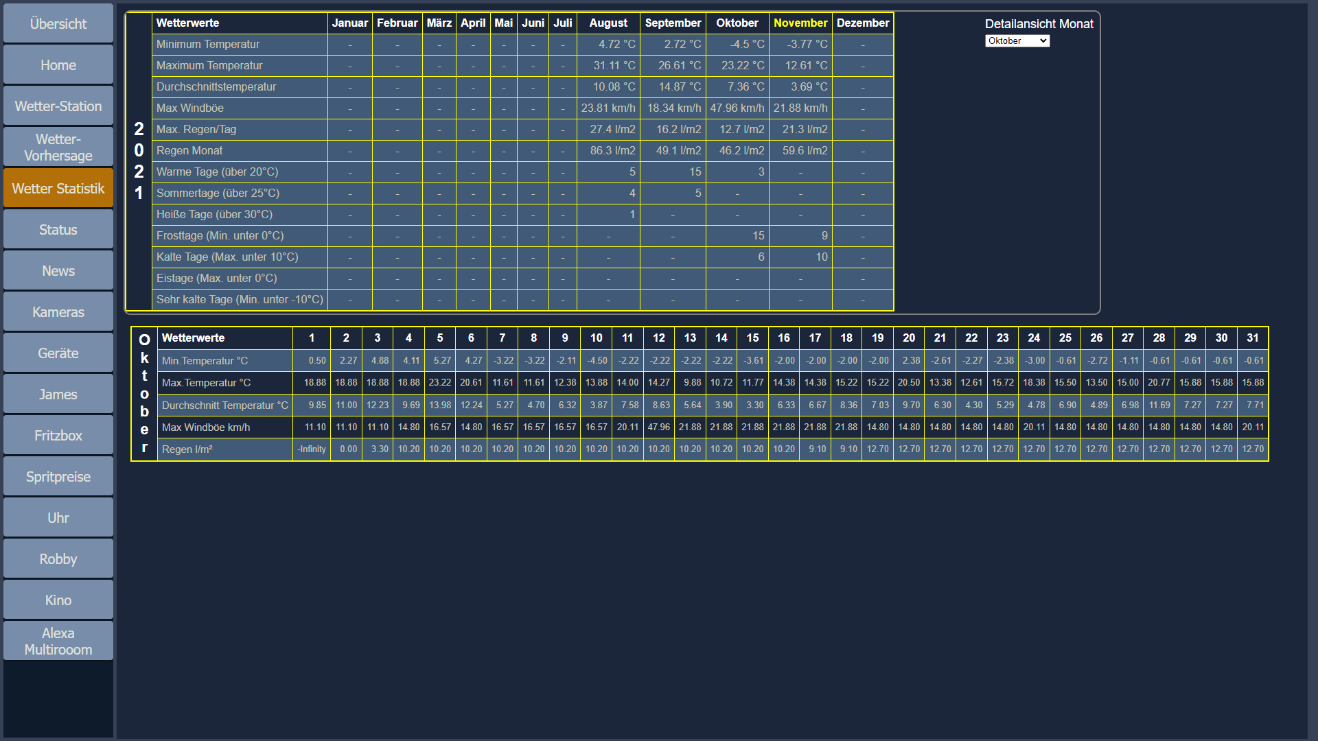Open the Kameras page
1318x741 pixels.
coord(58,312)
